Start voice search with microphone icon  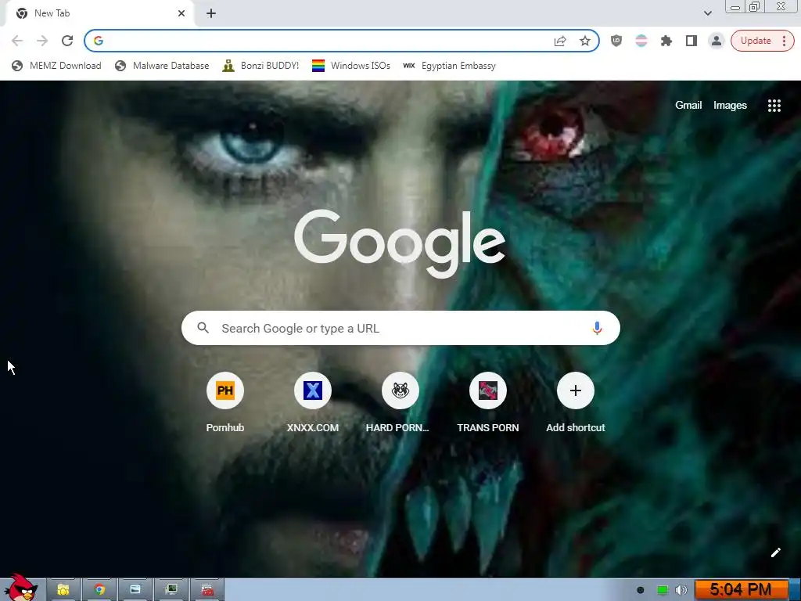597,328
